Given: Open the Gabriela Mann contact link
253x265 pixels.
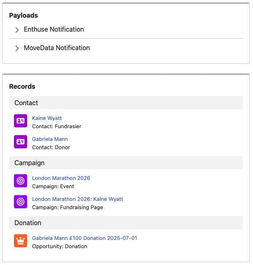Looking at the screenshot, I should click(x=50, y=139).
